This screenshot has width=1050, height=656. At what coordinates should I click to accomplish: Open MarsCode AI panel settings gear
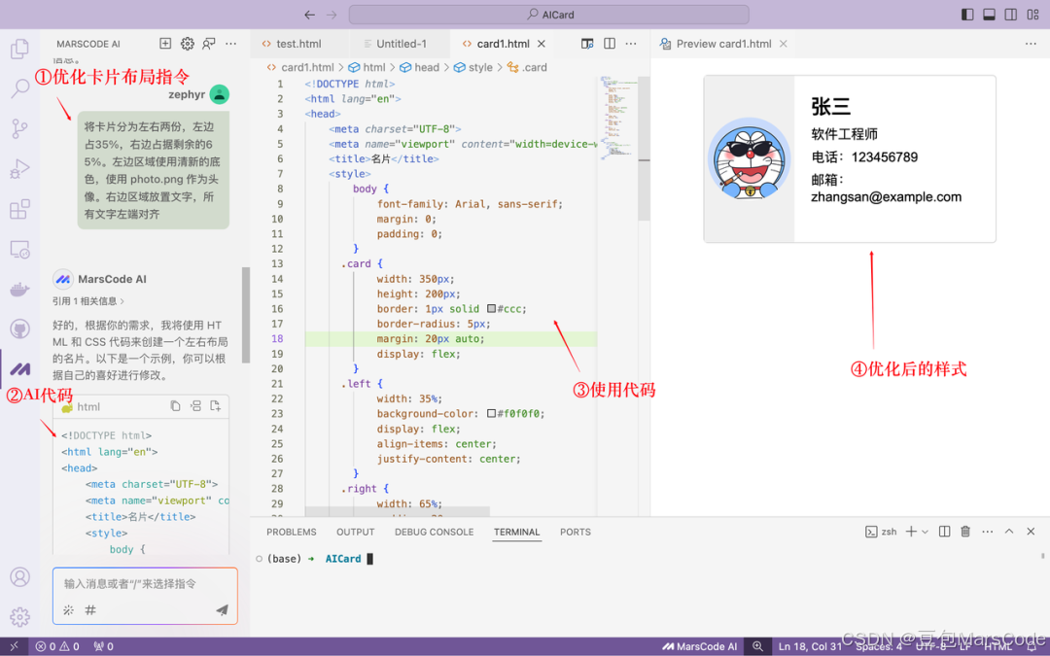tap(188, 44)
